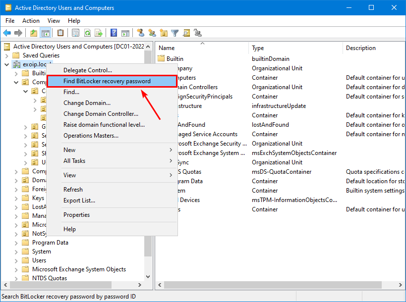Screen dimensions: 406x302
Task: Click the Name column header
Action: (166, 48)
